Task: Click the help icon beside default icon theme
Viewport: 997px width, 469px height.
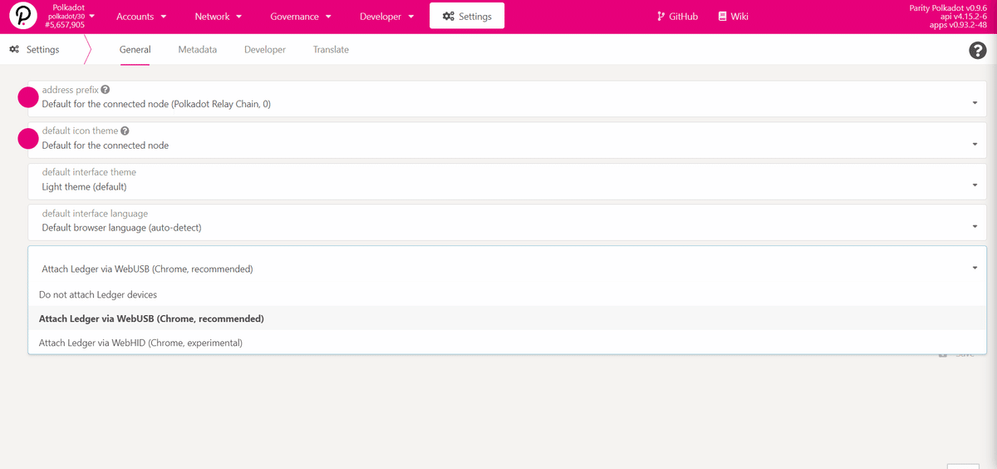Action: click(125, 131)
